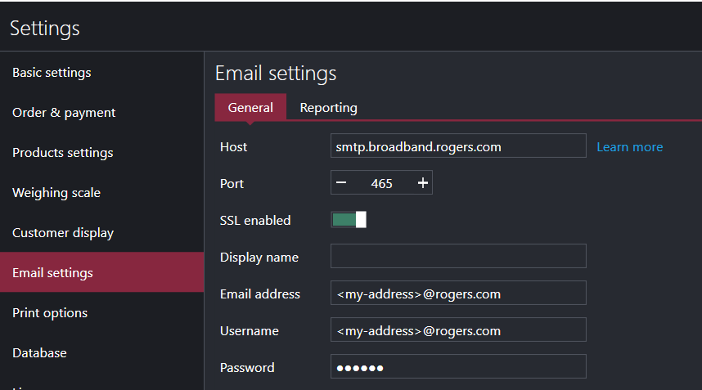Select Email settings sidebar item
The width and height of the screenshot is (702, 390).
[52, 273]
